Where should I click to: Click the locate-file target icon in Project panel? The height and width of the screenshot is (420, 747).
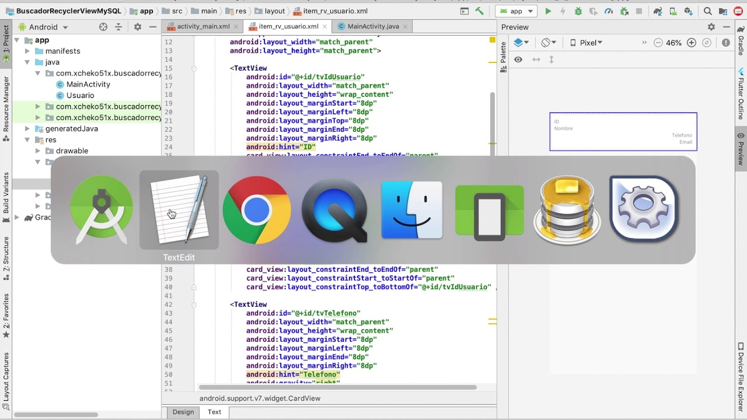pyautogui.click(x=103, y=27)
